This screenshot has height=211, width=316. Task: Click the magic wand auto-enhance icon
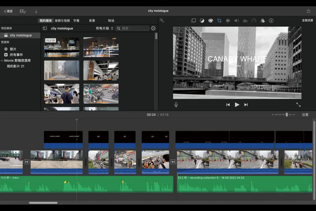162,20
